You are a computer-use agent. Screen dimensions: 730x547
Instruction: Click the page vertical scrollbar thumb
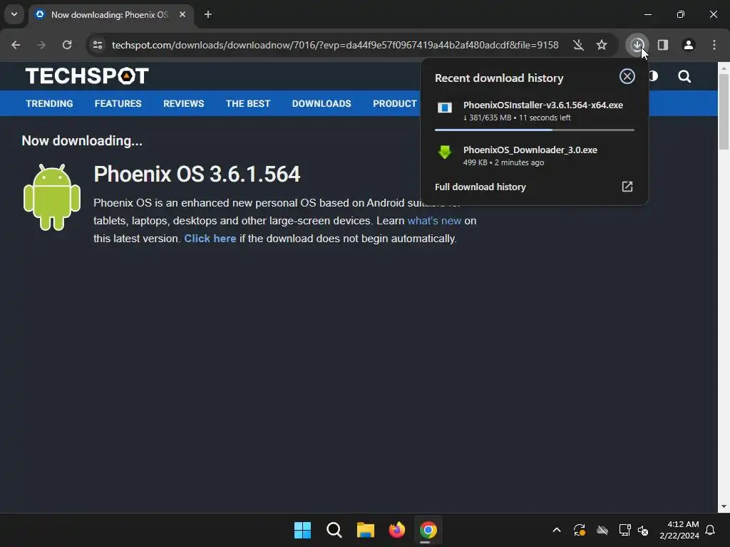(724, 111)
